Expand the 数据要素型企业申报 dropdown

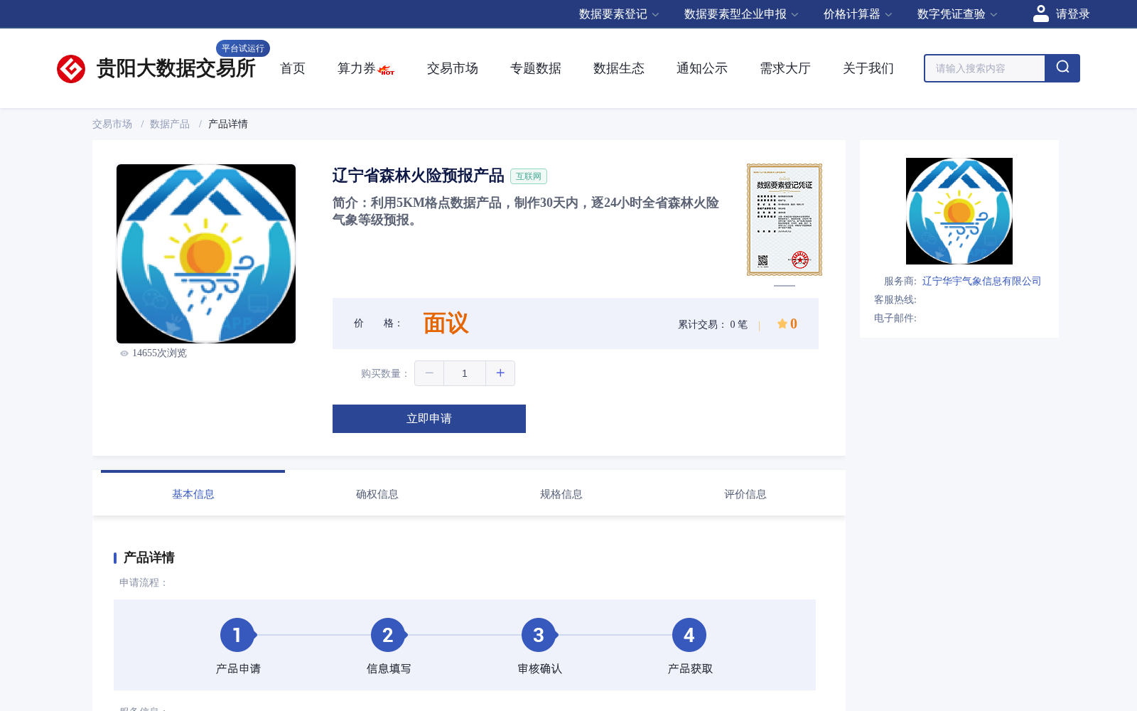pos(741,14)
